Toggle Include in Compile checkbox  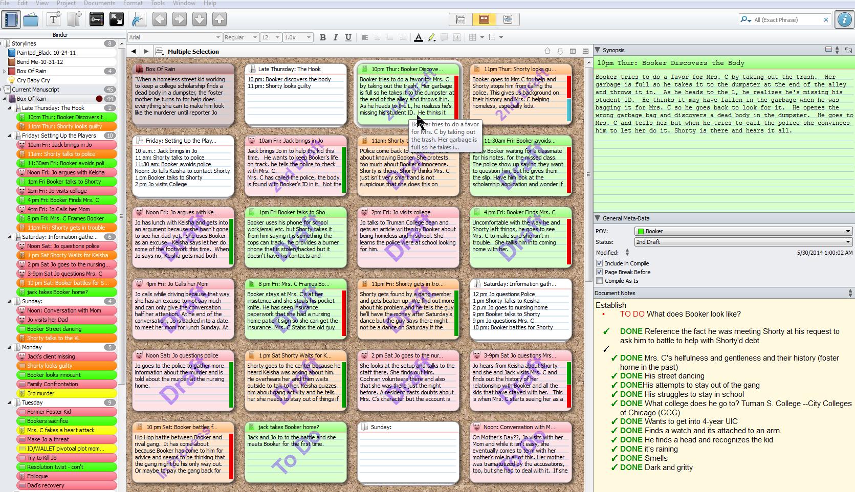[x=599, y=263]
